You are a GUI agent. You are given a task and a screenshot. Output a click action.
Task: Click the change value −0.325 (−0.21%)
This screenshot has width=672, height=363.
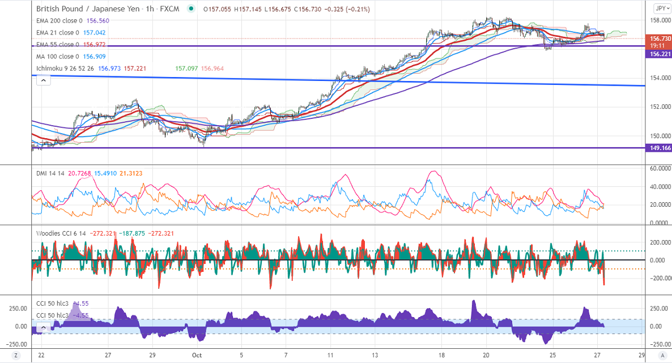(347, 9)
